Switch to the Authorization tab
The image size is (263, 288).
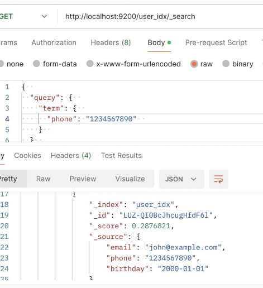pyautogui.click(x=54, y=42)
